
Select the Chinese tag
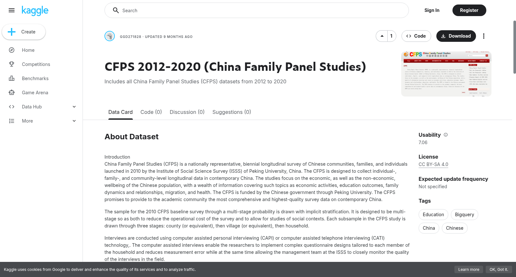tap(455, 228)
